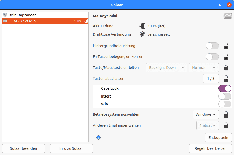
Task: Open the Normal mode dropdown
Action: (204, 68)
